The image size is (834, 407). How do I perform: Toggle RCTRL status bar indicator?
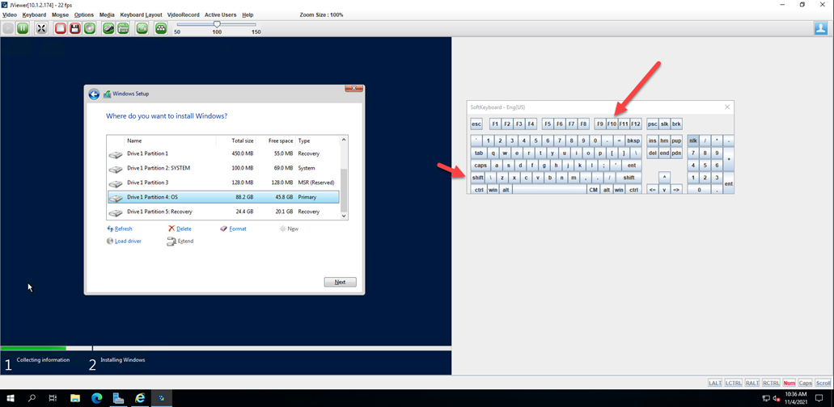click(771, 383)
